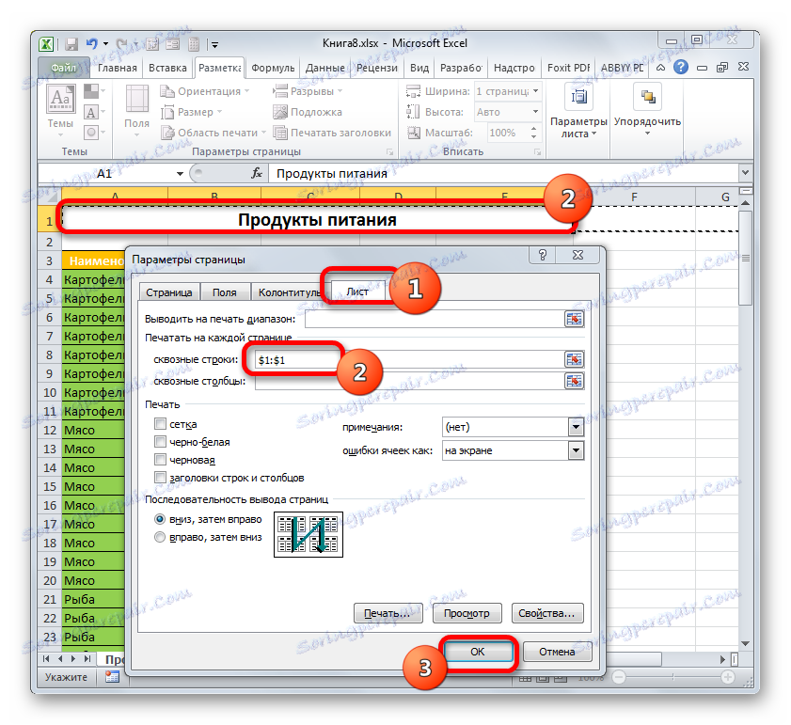Click the minimize ribbon caret icon
This screenshot has width=791, height=725.
660,67
